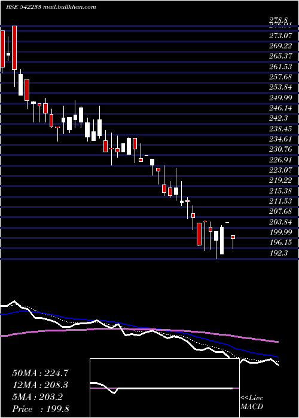Viewport: 299px width, 418px height.
Task: Select the 253.84 price label
Action: tap(280, 87)
